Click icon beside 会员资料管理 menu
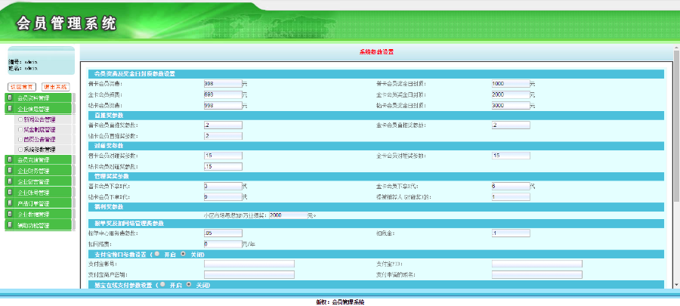This screenshot has width=680, height=306. click(x=10, y=98)
